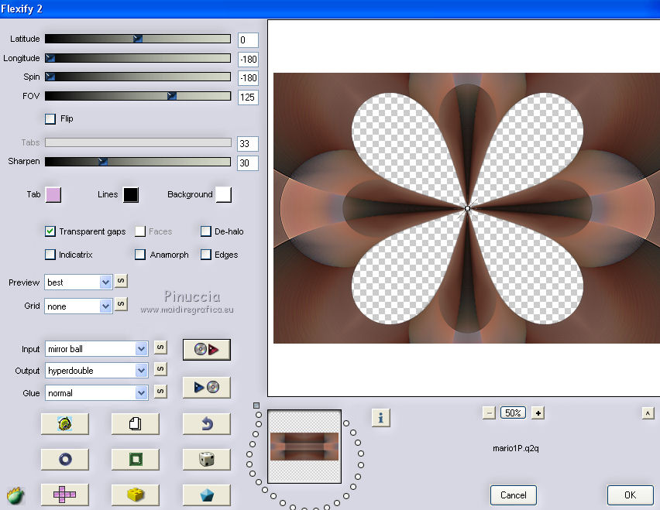
Task: Click the mario1P.q2q preset filename
Action: tap(516, 448)
